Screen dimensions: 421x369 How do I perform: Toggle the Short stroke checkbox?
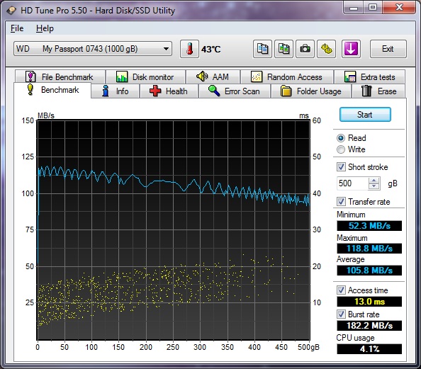341,167
